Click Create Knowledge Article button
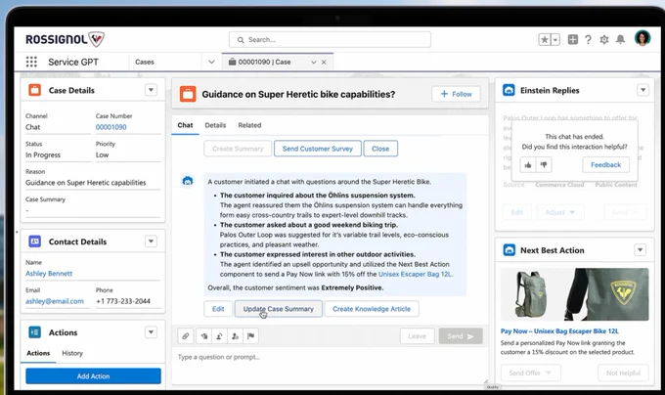 click(x=372, y=309)
